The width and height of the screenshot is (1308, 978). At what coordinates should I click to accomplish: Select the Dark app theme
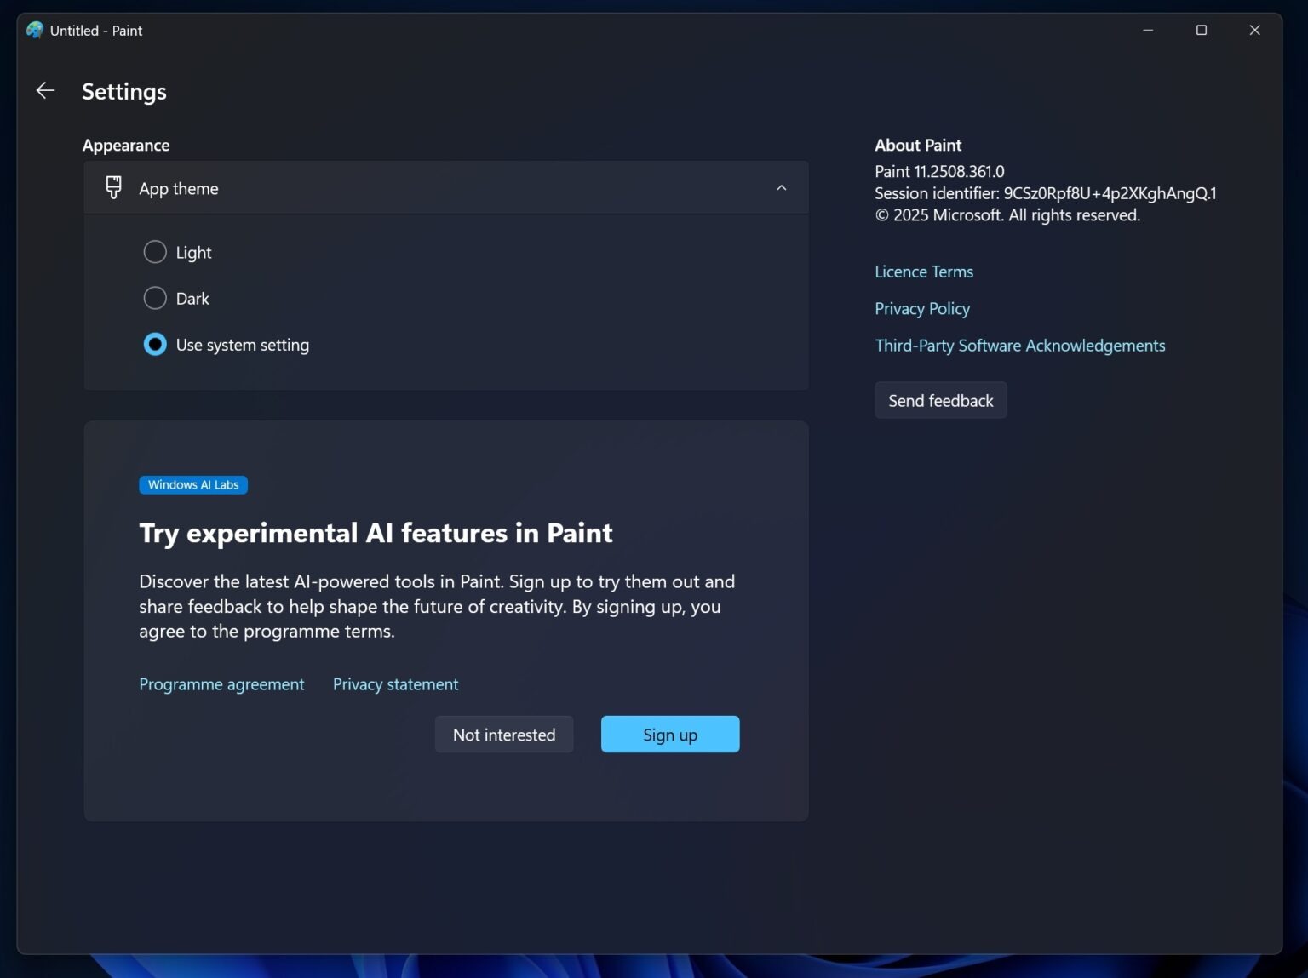click(154, 298)
